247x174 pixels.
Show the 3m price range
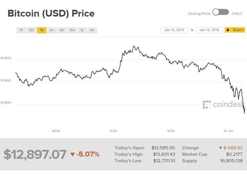[72, 30]
